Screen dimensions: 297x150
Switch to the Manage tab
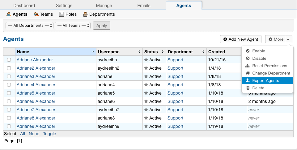[x=104, y=6]
